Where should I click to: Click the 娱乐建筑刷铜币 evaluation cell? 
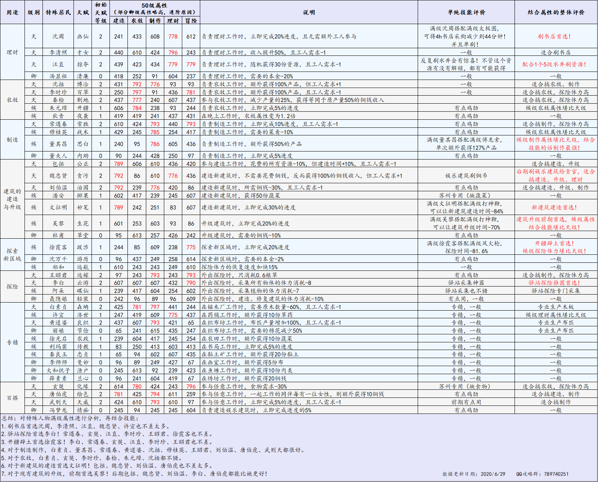[466, 176]
